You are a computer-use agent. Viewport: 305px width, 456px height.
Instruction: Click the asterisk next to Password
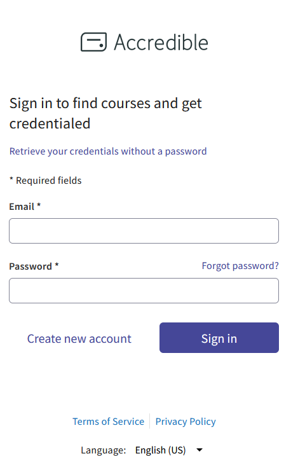(57, 265)
